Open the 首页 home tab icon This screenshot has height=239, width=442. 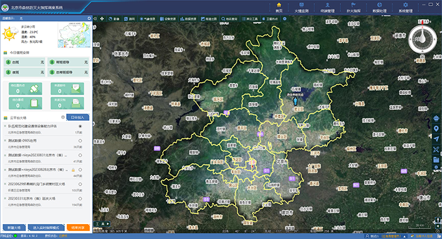pos(279,7)
